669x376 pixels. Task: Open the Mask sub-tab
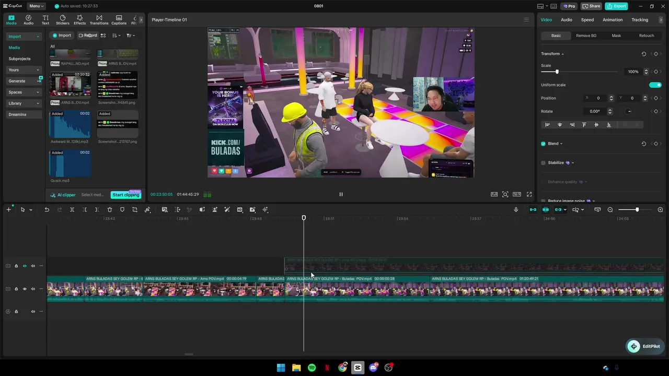pyautogui.click(x=616, y=36)
